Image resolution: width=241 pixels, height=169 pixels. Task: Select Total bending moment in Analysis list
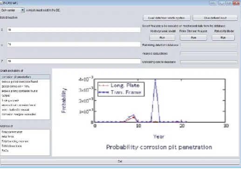click(25, 141)
